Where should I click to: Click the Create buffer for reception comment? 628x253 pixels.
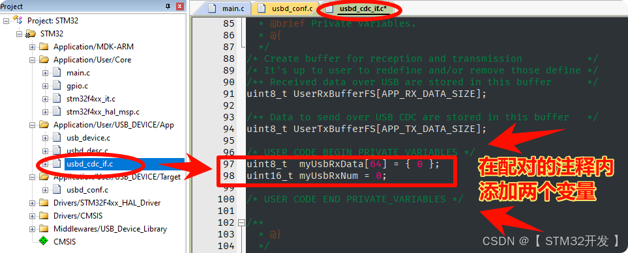(423, 59)
